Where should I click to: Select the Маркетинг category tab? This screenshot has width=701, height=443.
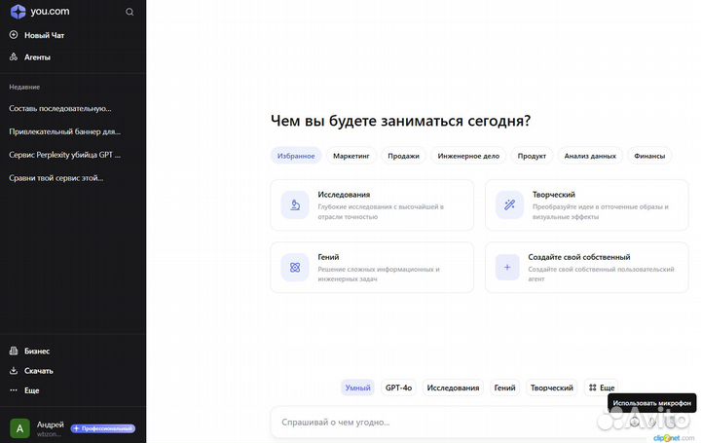click(350, 156)
